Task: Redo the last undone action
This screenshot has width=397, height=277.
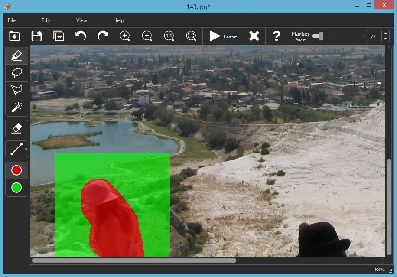Action: pos(103,36)
